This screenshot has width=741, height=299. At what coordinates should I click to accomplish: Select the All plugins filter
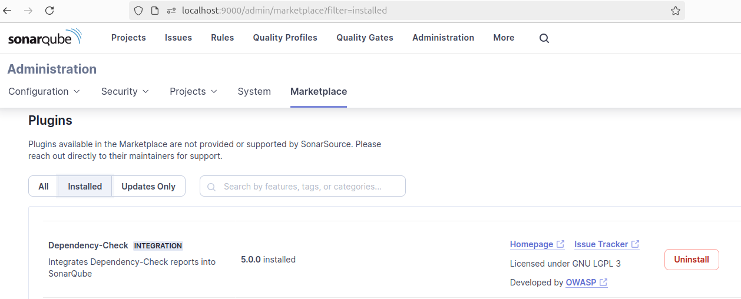click(44, 187)
